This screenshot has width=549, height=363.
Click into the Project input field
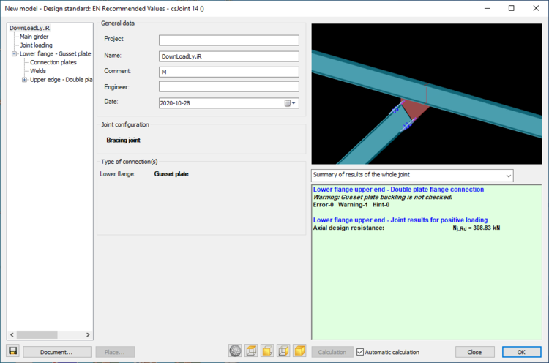point(229,40)
